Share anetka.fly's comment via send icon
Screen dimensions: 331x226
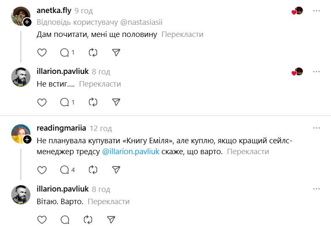pyautogui.click(x=117, y=53)
